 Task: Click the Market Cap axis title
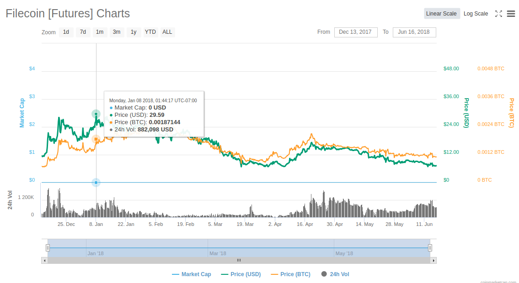click(x=22, y=113)
